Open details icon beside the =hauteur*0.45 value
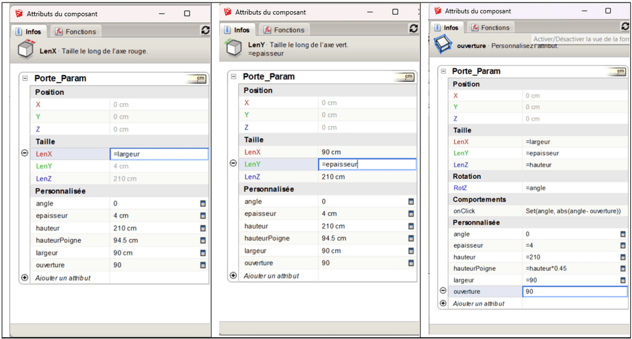 point(623,269)
